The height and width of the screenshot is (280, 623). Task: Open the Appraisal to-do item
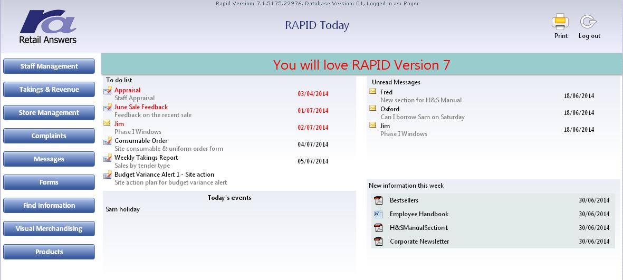coord(128,90)
